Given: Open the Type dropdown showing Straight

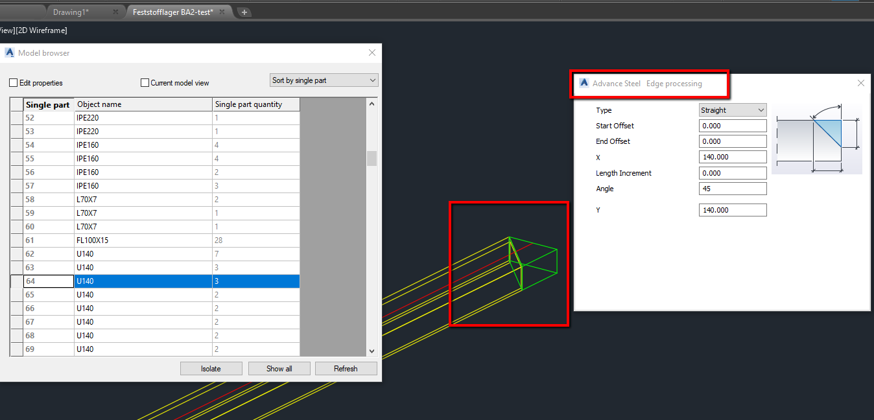Looking at the screenshot, I should coord(732,110).
